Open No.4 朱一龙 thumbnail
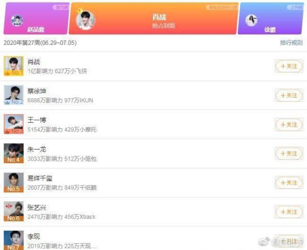This screenshot has width=307, height=250. [x=13, y=153]
